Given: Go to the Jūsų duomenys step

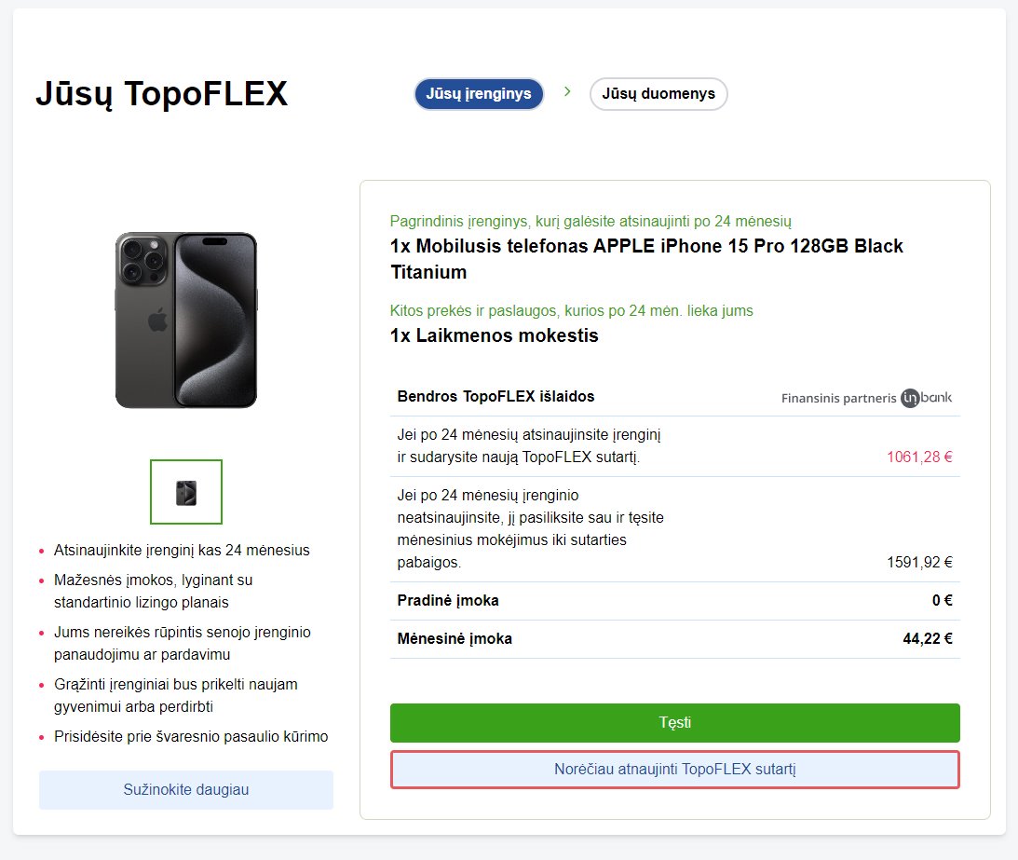Looking at the screenshot, I should 658,94.
